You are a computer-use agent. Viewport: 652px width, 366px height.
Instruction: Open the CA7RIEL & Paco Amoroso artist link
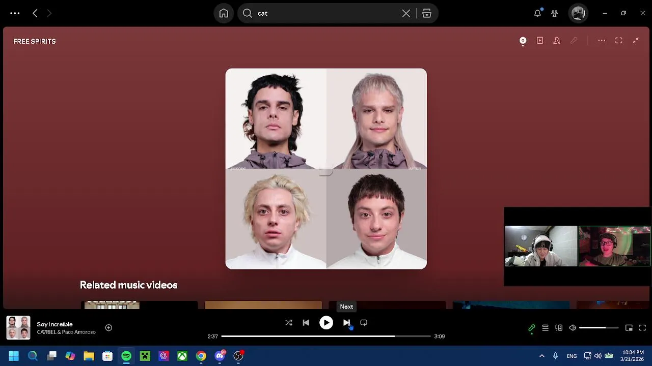coord(66,332)
